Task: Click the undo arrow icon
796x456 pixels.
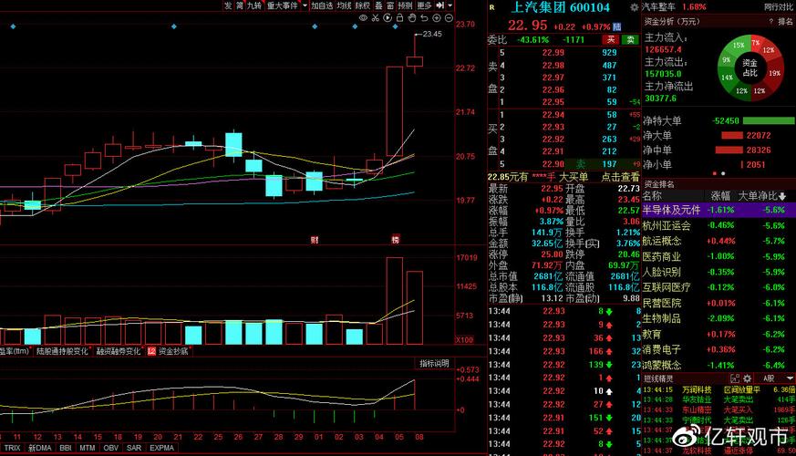Action: [424, 18]
